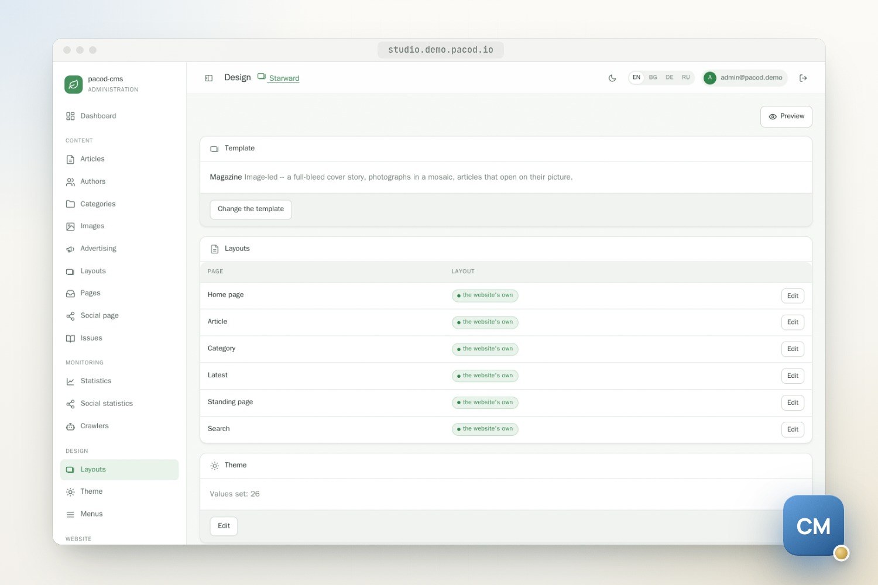Open Categories in the sidebar
The image size is (878, 585).
(x=119, y=204)
